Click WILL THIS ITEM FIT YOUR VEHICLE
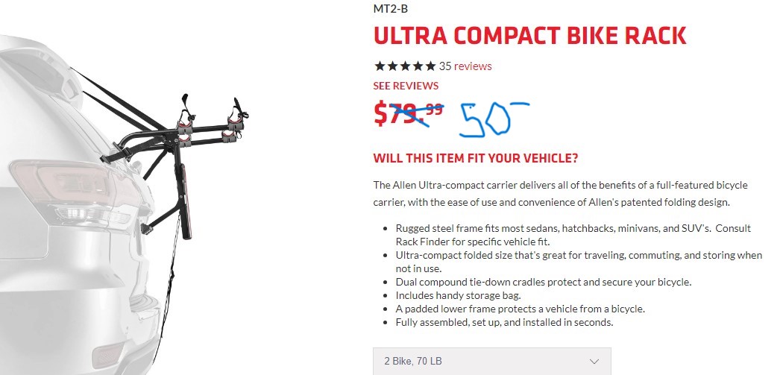783x375 pixels. click(476, 159)
